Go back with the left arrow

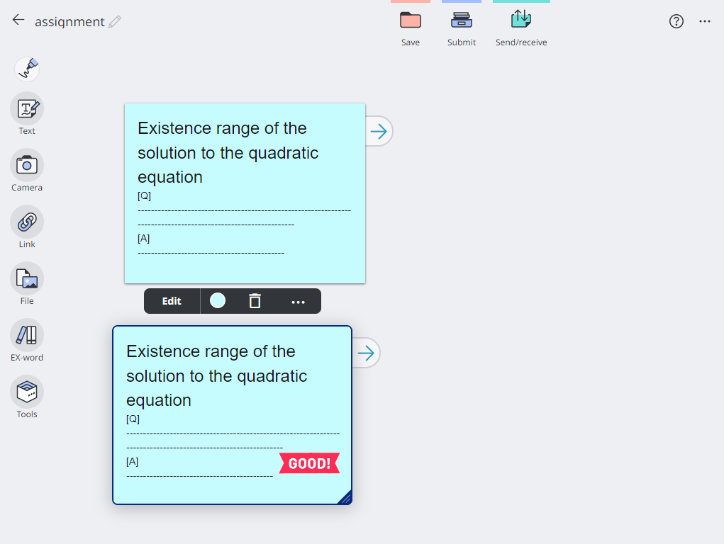coord(18,20)
